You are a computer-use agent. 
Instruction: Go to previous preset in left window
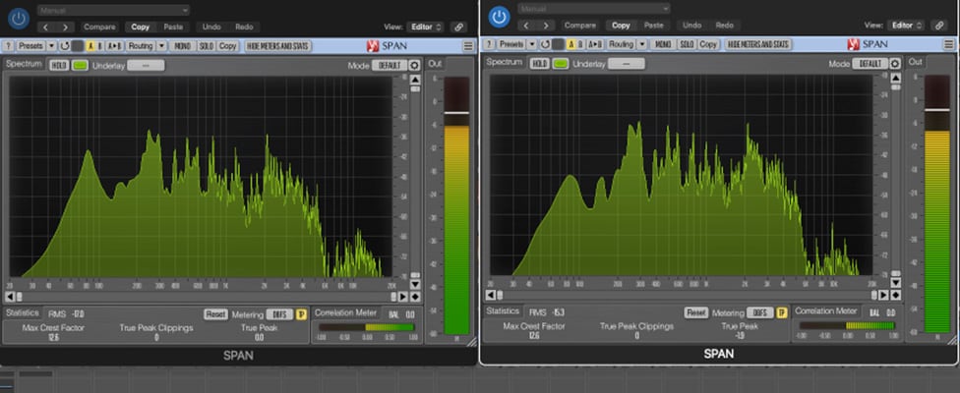(x=46, y=27)
